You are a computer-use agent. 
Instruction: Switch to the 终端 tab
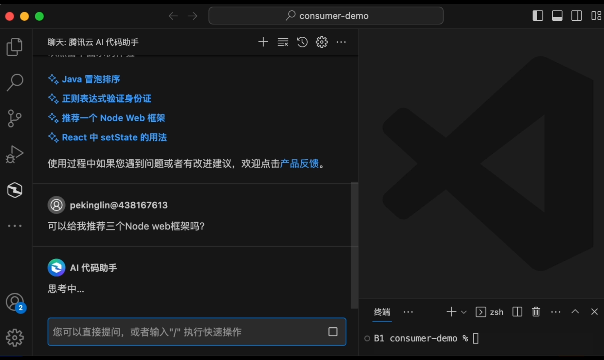pyautogui.click(x=382, y=312)
